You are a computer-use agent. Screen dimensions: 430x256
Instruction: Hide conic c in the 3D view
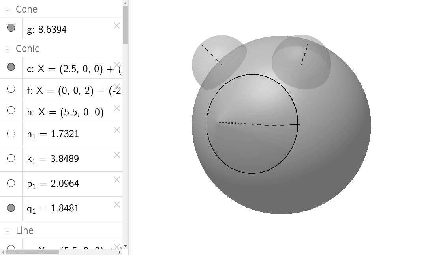tap(11, 67)
